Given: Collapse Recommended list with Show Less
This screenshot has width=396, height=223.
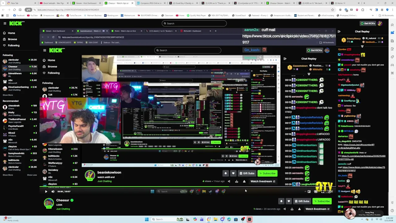Looking at the screenshot, I should pyautogui.click(x=32, y=175).
